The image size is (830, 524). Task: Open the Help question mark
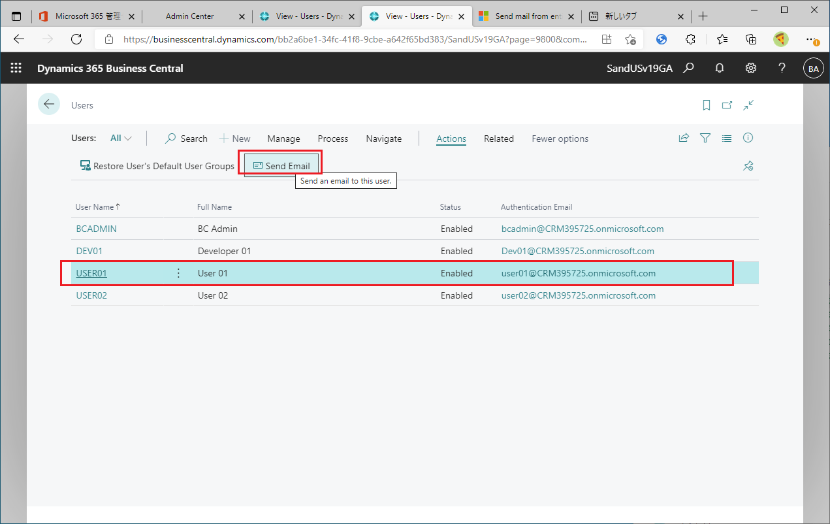click(782, 68)
